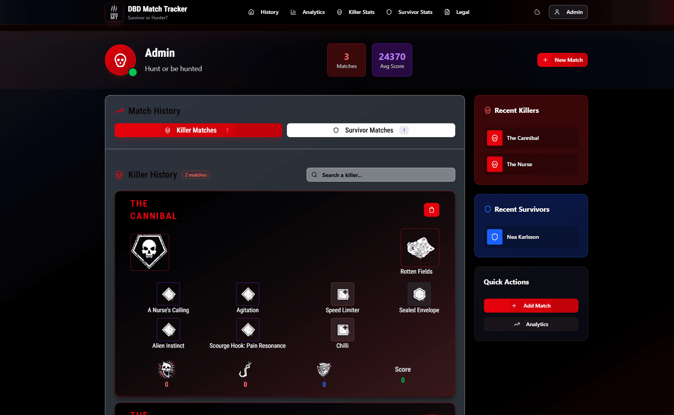
Task: Click the 2 matches badge
Action: point(196,175)
